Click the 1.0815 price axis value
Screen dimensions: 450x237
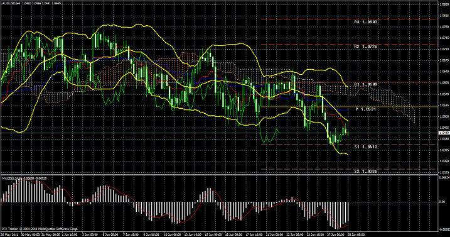[444, 16]
